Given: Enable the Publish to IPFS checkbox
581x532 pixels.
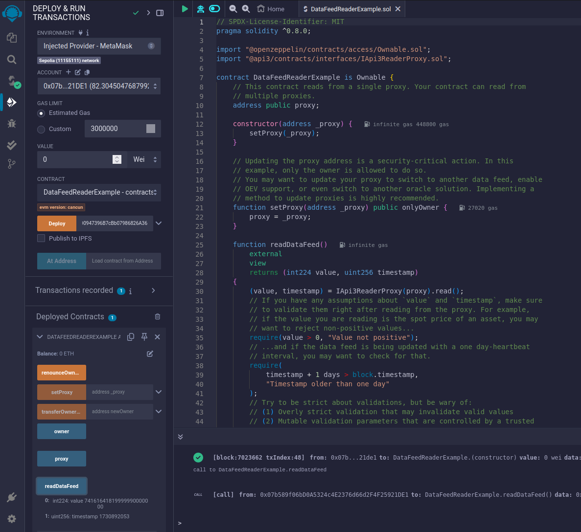Looking at the screenshot, I should [42, 238].
